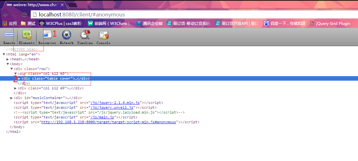358x161 pixels.
Task: Switch to the Elements panel
Action: click(x=27, y=37)
